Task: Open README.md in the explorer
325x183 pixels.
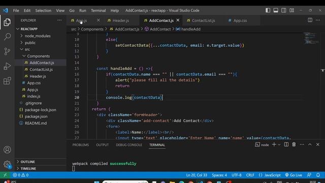Action: (x=41, y=123)
